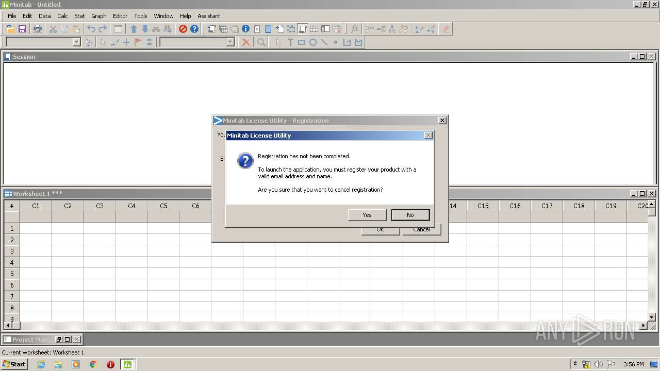This screenshot has width=660, height=371.
Task: Open Help with the blue question mark icon
Action: pos(194,29)
